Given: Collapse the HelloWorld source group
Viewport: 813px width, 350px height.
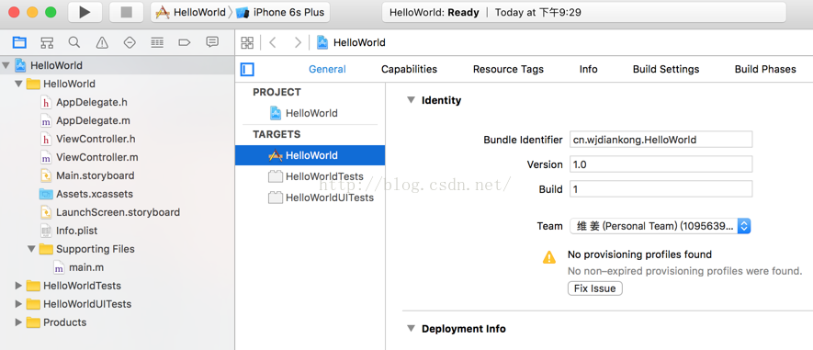Looking at the screenshot, I should pos(18,84).
